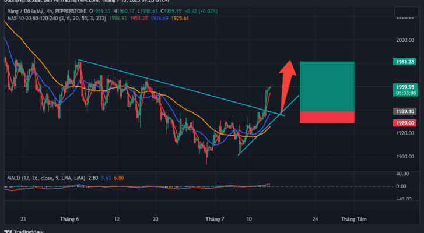Click the 2000.00 price axis label
The width and height of the screenshot is (424, 233).
(x=405, y=40)
